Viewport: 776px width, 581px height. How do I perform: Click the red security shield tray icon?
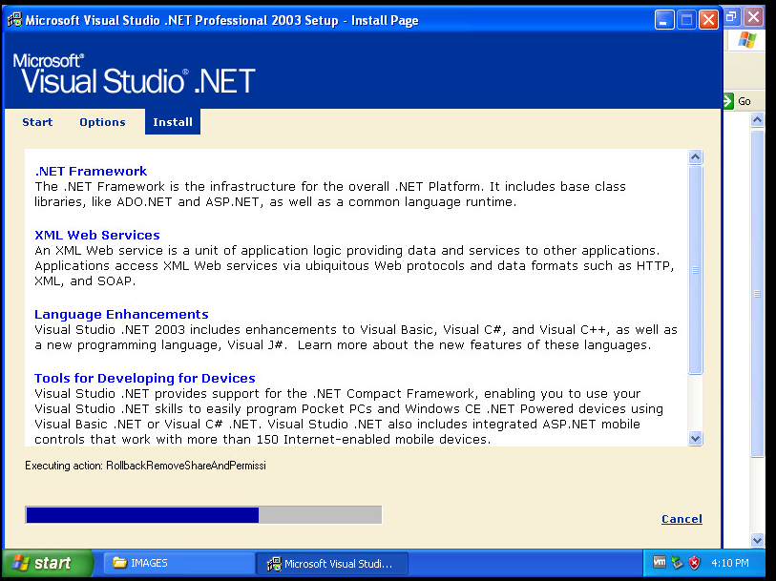pos(694,563)
